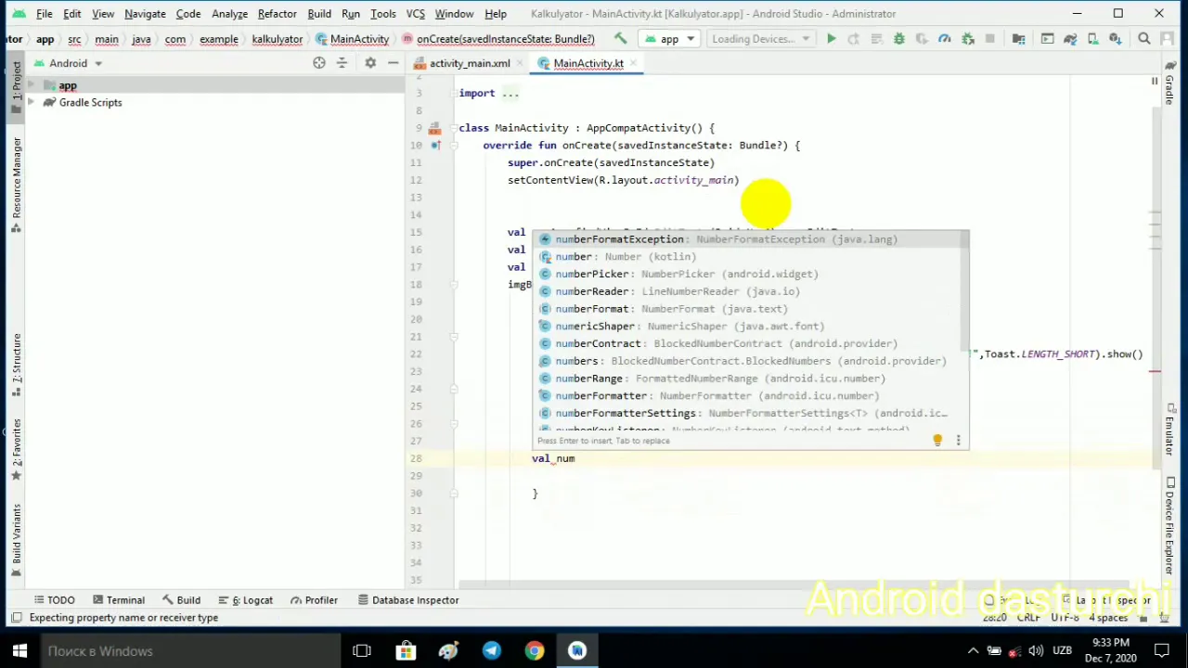
Task: Click the Run Anything window icon in toolbar
Action: (x=1047, y=39)
